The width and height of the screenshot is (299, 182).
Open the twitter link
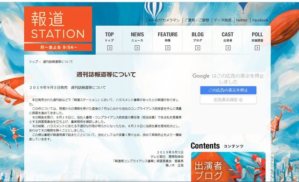242,20
